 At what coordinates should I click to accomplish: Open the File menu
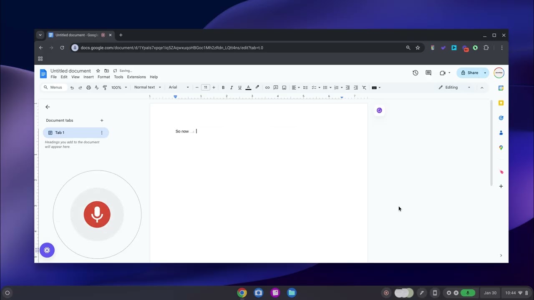(x=53, y=77)
